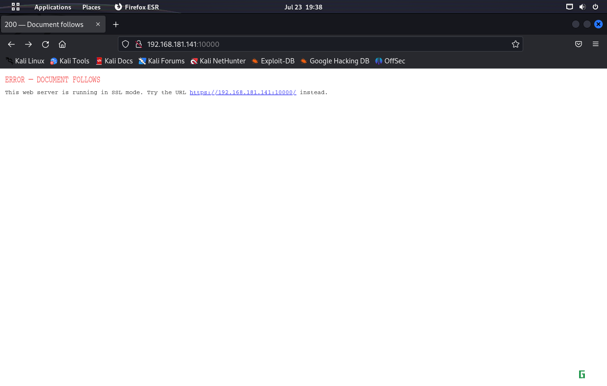Image resolution: width=607 pixels, height=386 pixels.
Task: Go back using the browser back arrow
Action: tap(11, 44)
